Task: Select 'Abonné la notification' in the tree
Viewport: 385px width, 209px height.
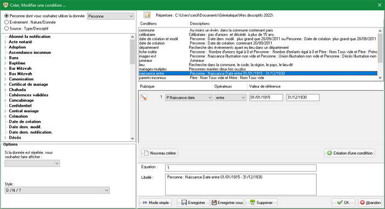Action: pos(30,37)
